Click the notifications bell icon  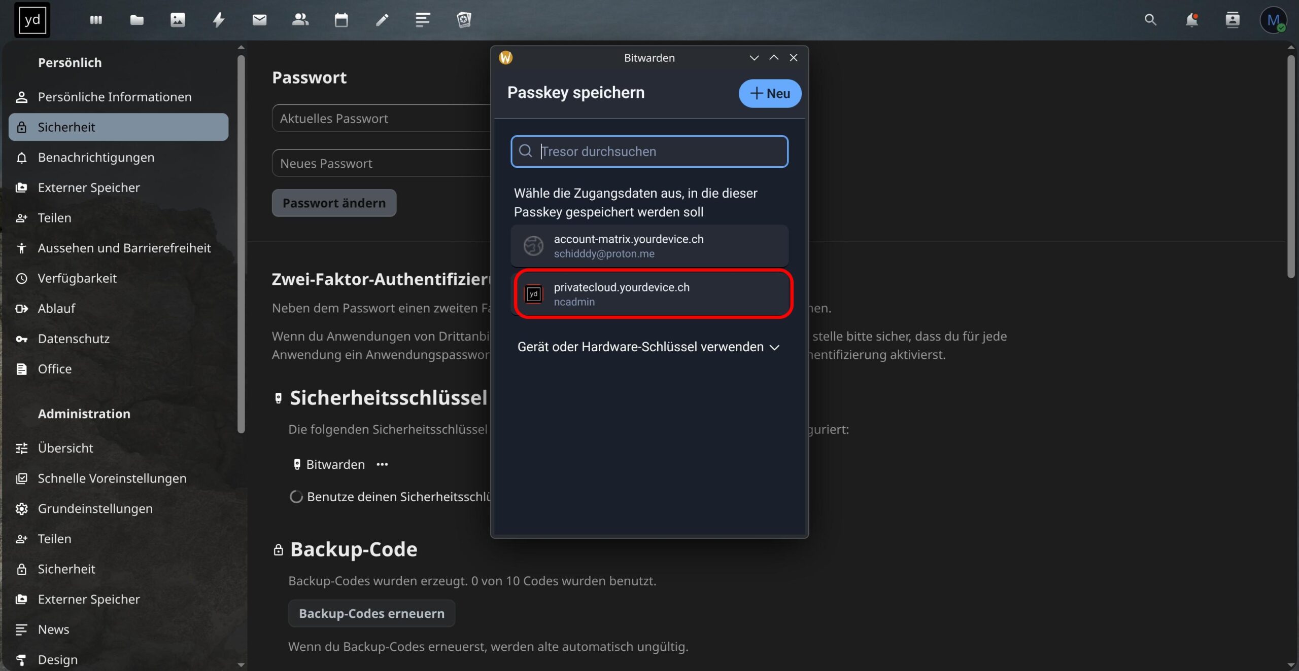point(1191,20)
